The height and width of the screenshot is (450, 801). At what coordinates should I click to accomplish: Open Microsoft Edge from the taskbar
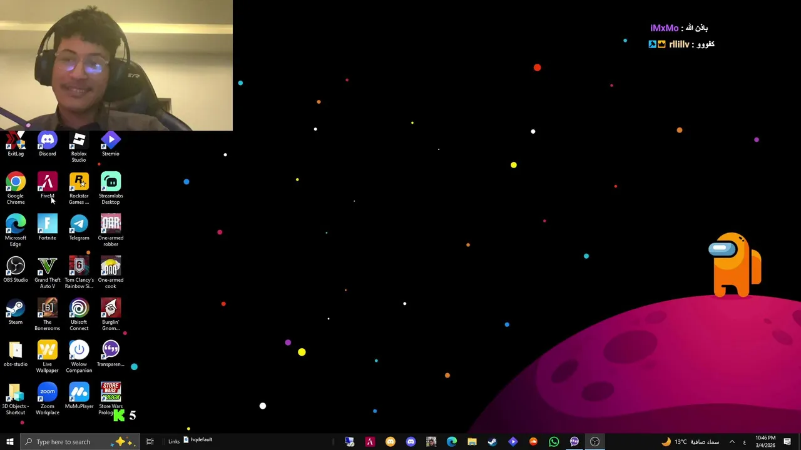click(x=452, y=442)
